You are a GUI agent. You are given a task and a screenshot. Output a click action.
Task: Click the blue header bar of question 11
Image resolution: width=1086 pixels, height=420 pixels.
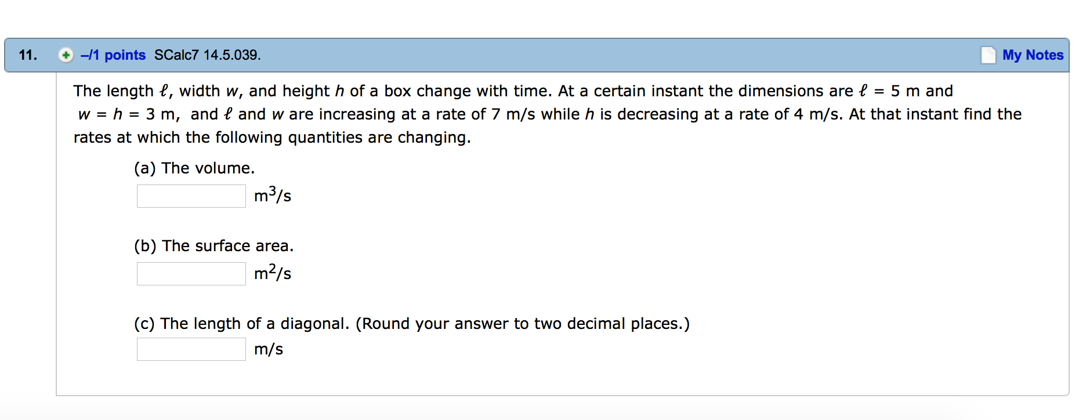pyautogui.click(x=522, y=55)
